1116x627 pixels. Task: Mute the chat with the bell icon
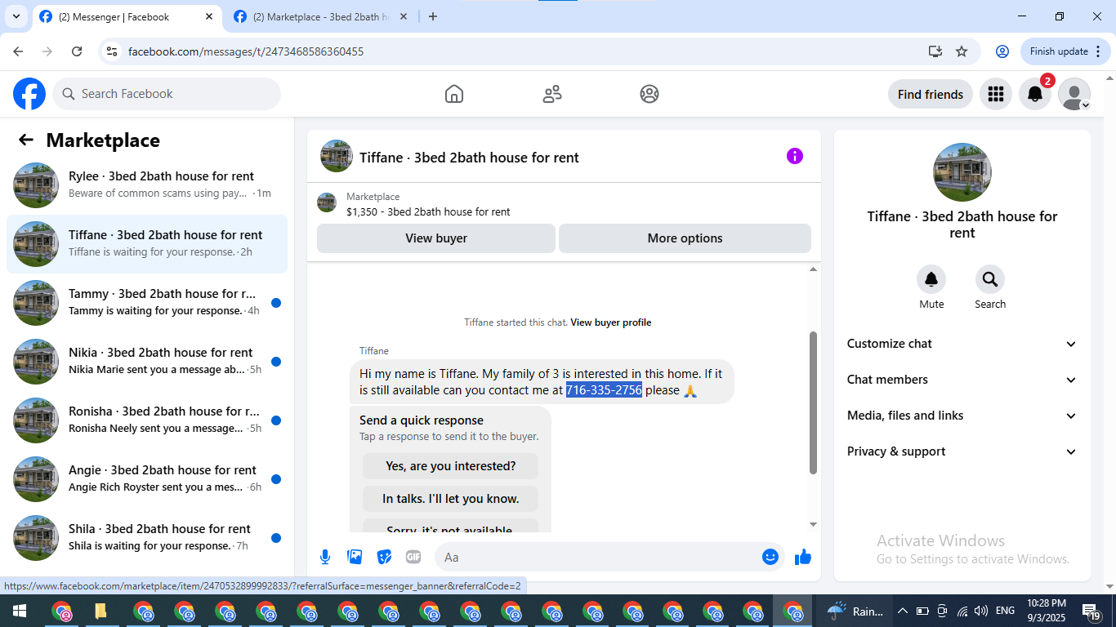point(931,280)
